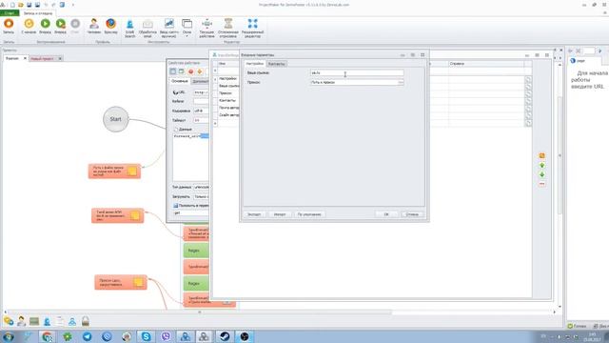Click the coins icon in bottom panel bar

tap(9, 321)
